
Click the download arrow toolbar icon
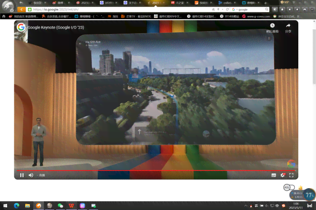297,9
